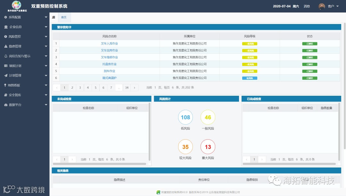The image size is (346, 196).
Task: Expand 企业信息 menu arrow
Action: click(46, 27)
